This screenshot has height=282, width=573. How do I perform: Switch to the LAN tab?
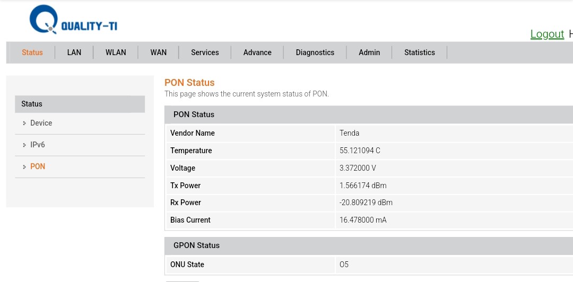click(x=74, y=52)
